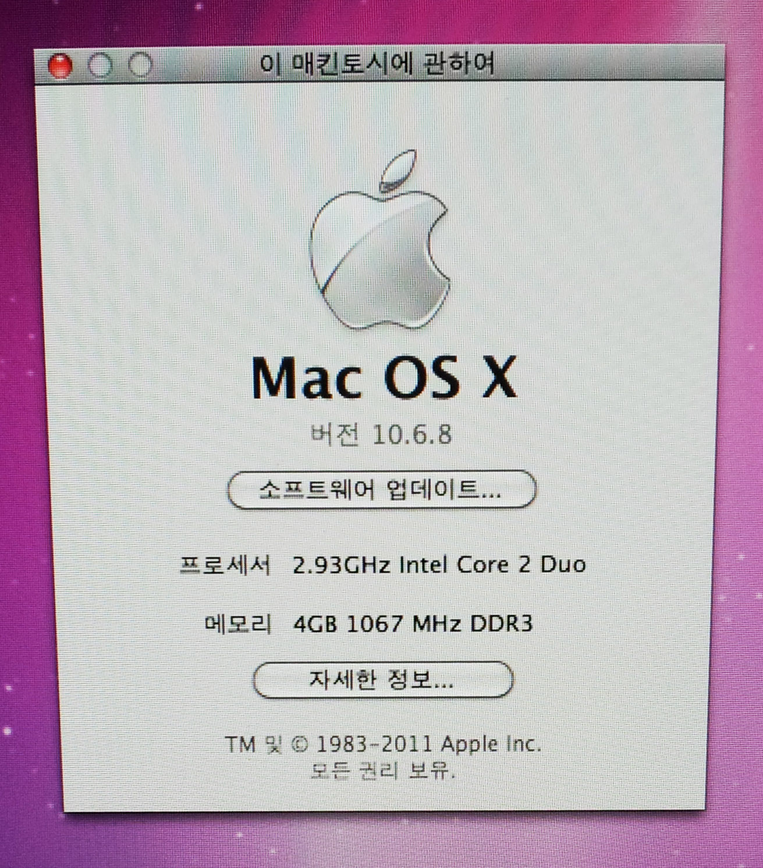The image size is (763, 868).
Task: Select the 4GB 1067 MHz DDR3 text
Action: 413,624
